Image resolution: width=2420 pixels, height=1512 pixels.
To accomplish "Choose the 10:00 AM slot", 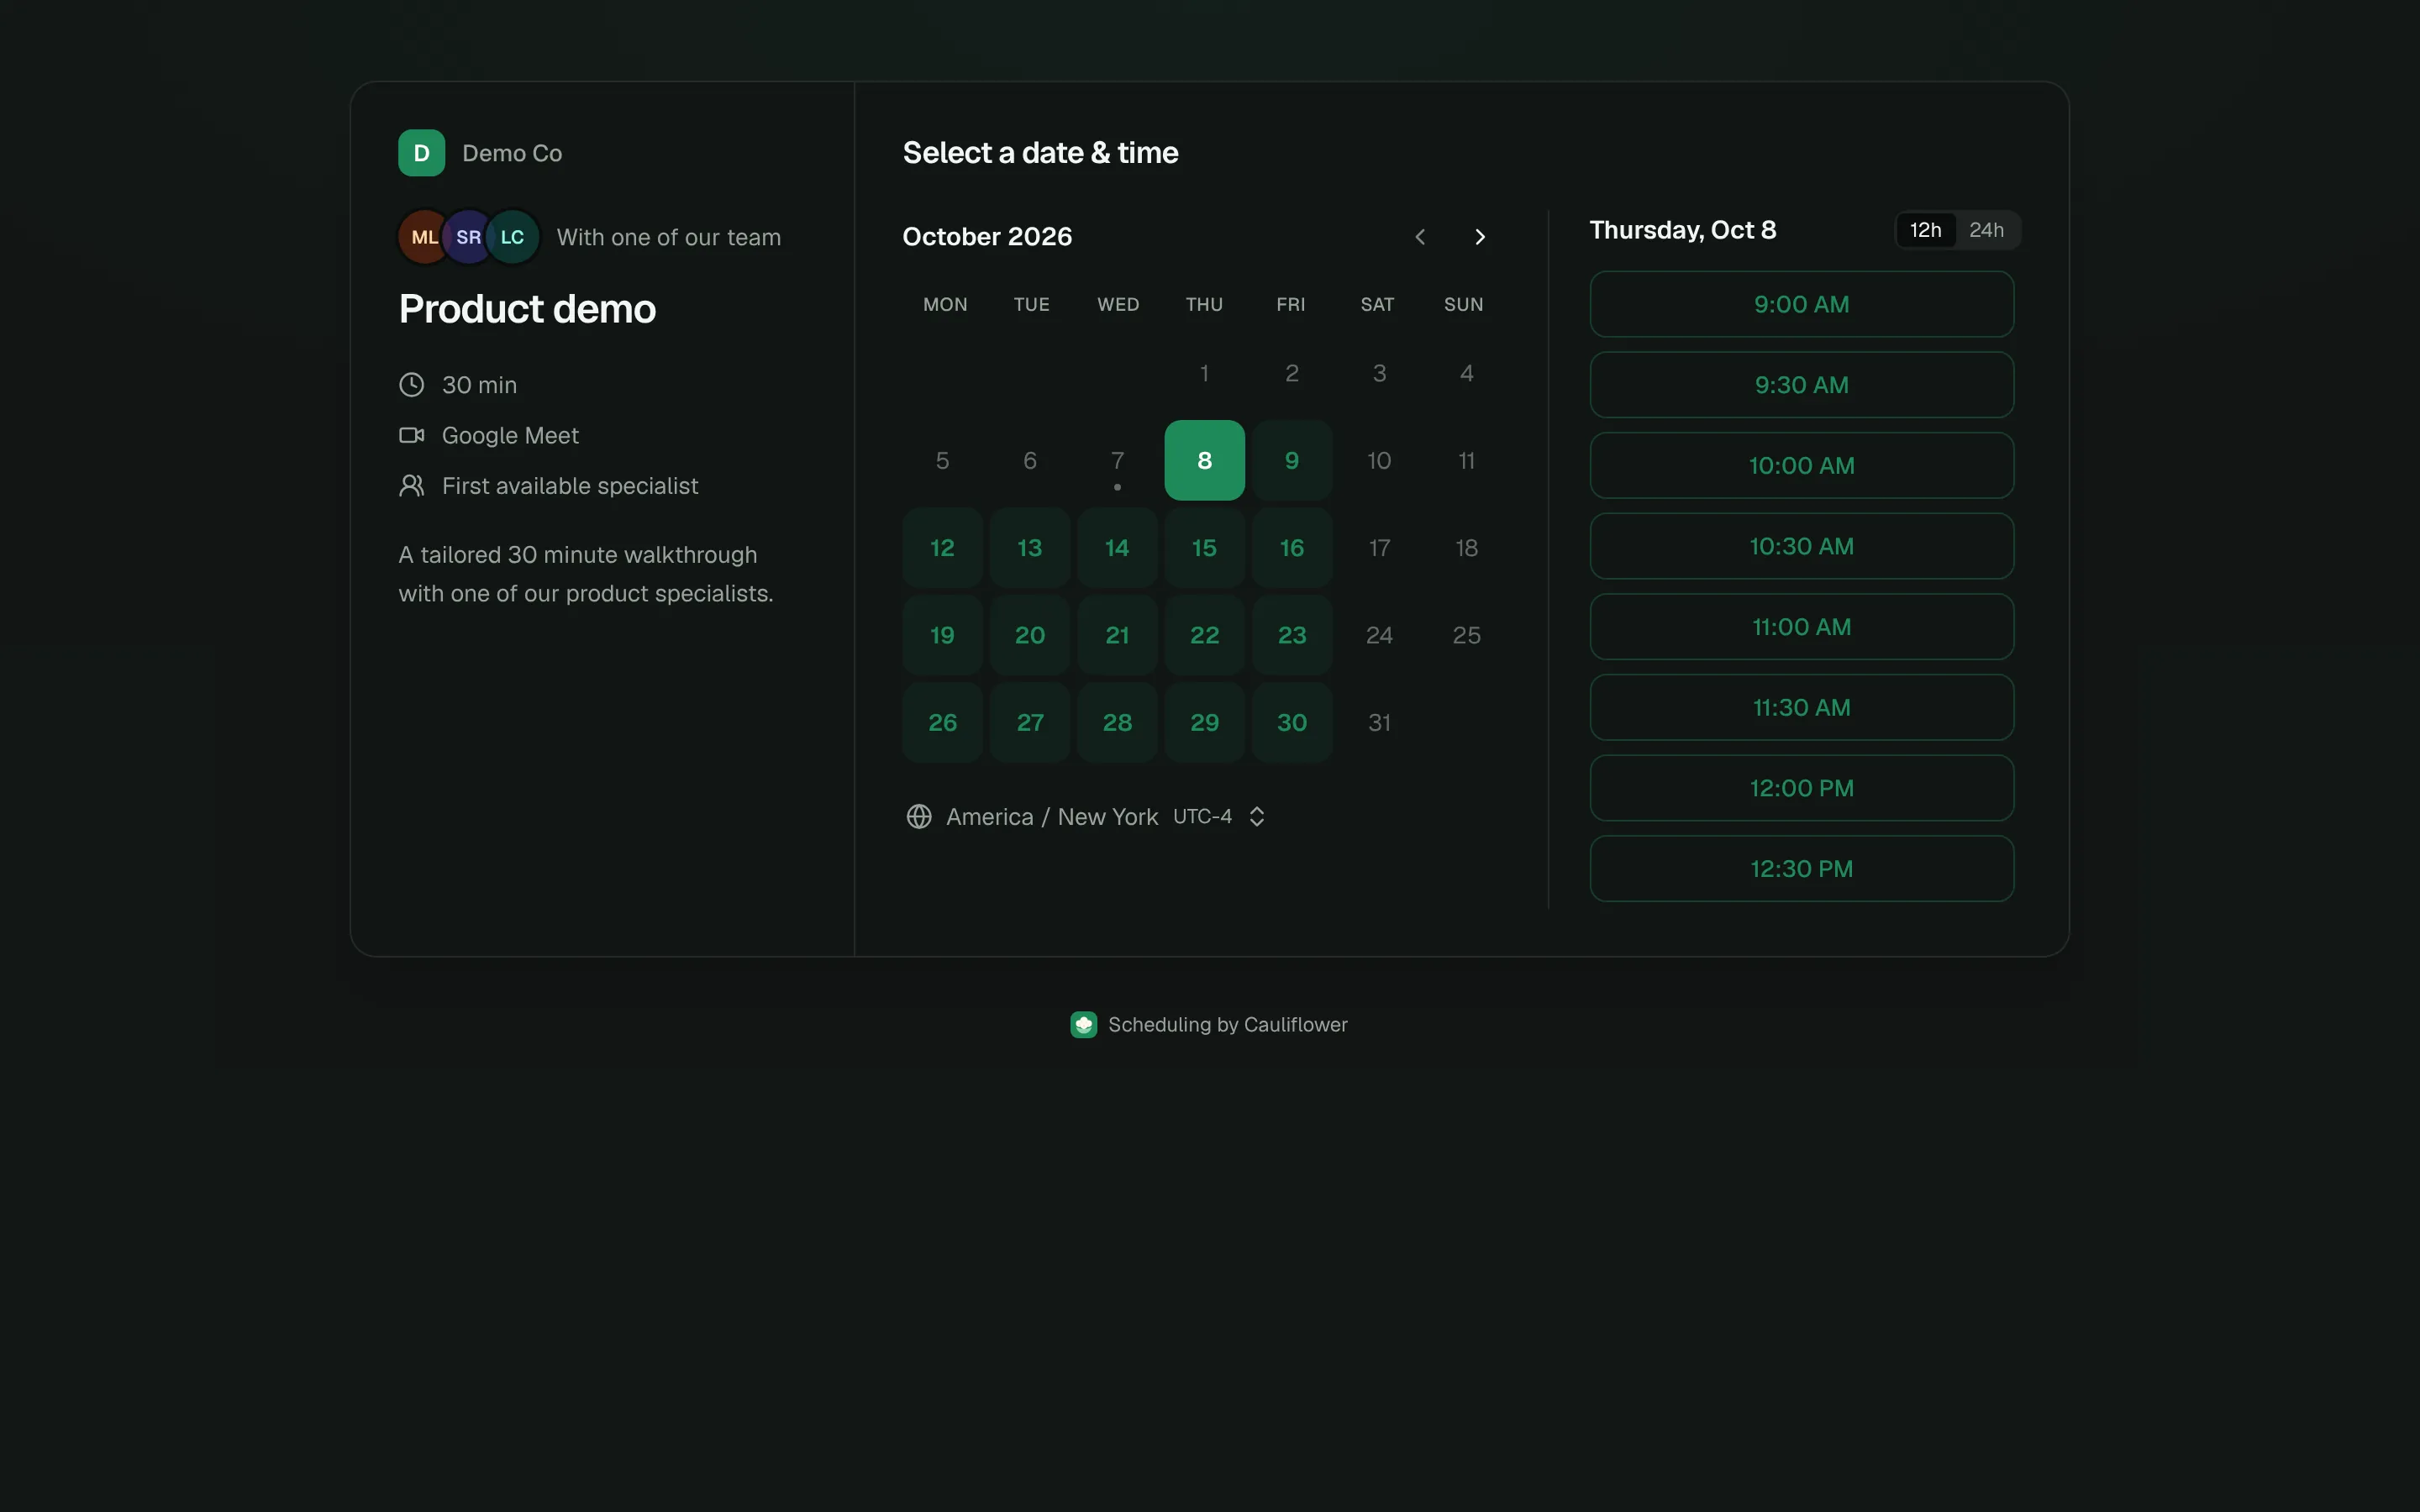I will [1801, 466].
